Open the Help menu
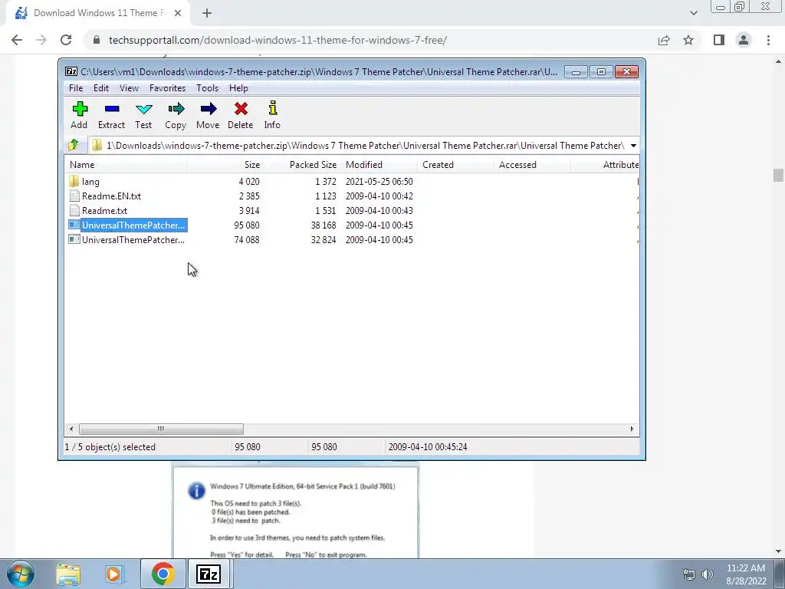The image size is (785, 589). tap(238, 88)
